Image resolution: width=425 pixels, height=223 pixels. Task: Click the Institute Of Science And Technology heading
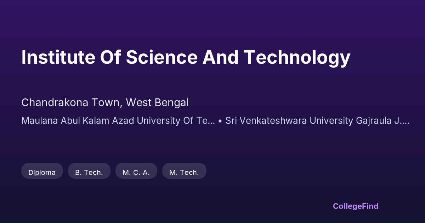coord(186,57)
